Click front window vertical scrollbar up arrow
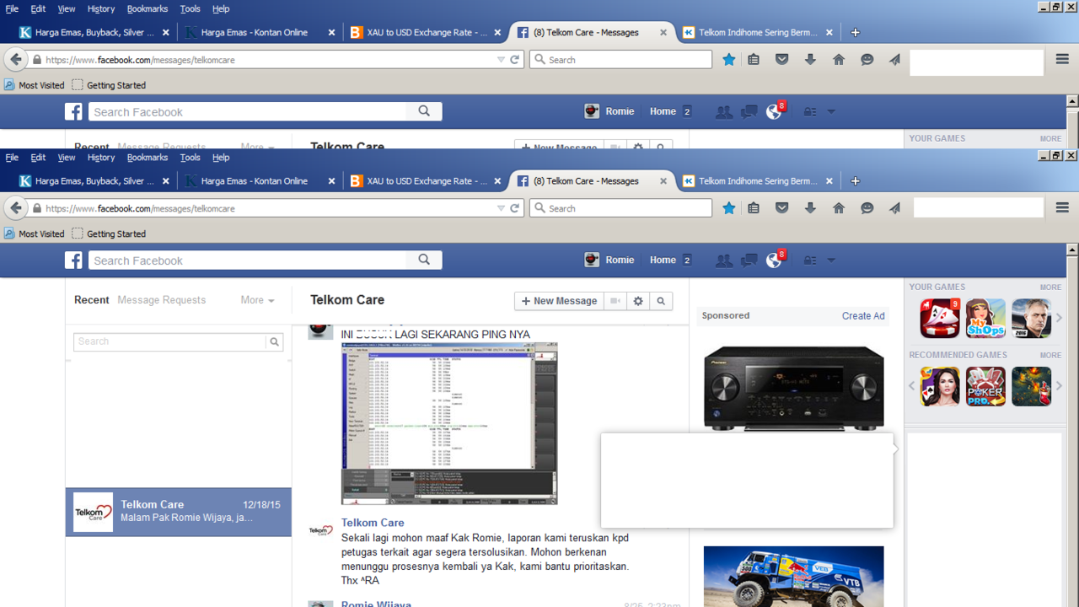 1072,250
